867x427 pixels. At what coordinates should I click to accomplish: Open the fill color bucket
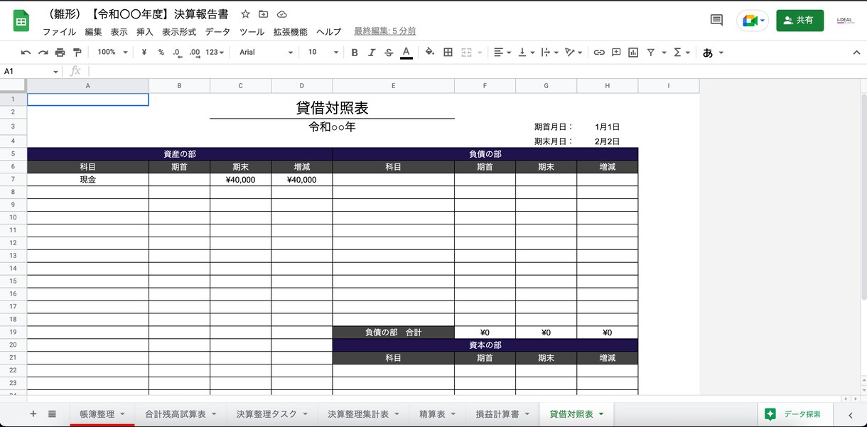pos(430,53)
